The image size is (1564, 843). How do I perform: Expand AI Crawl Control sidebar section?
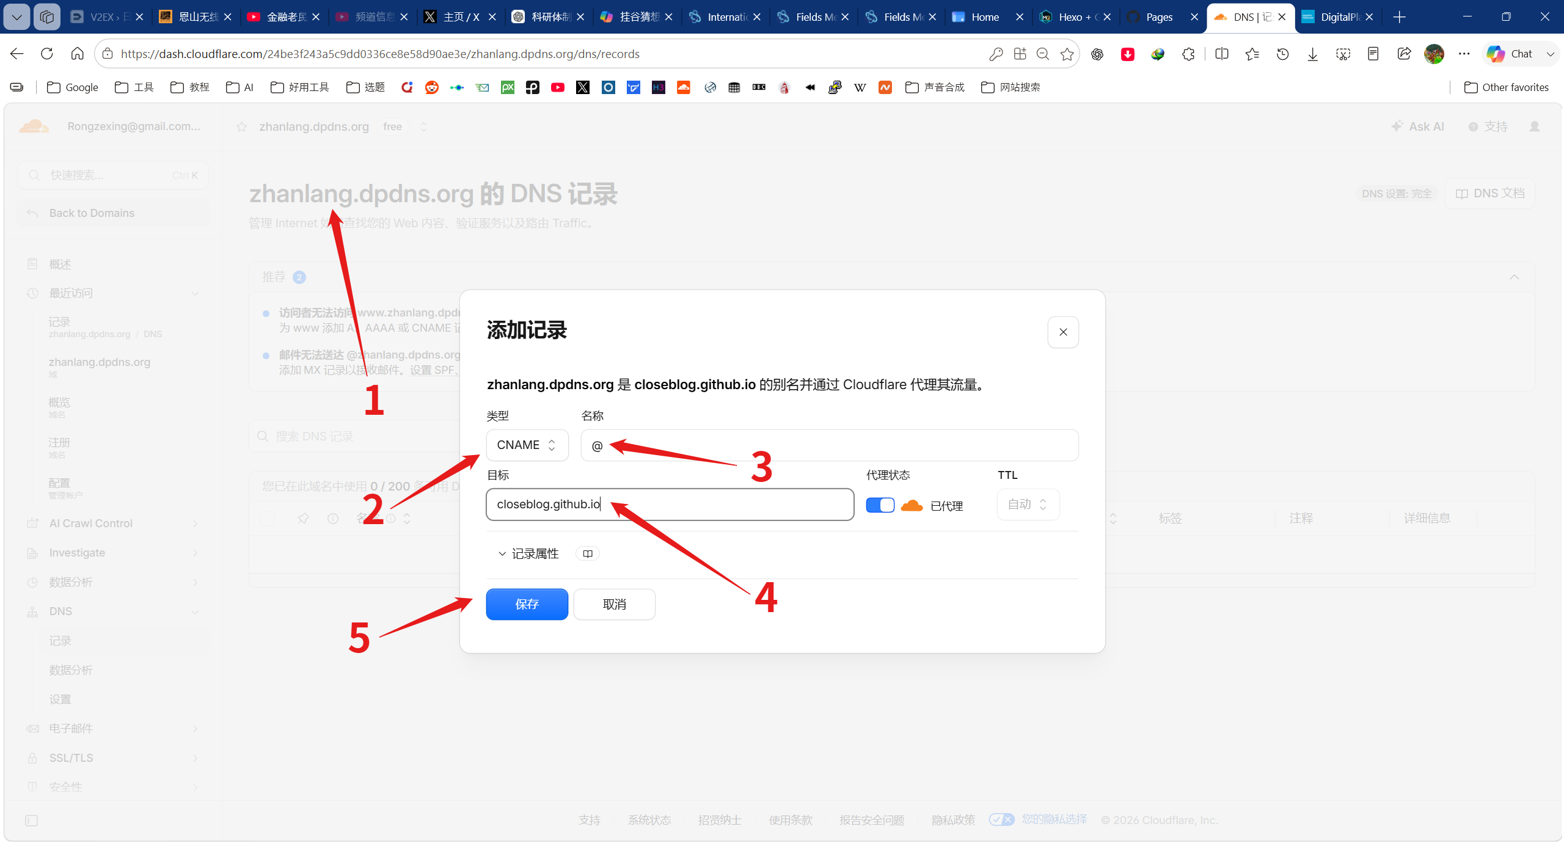[113, 524]
